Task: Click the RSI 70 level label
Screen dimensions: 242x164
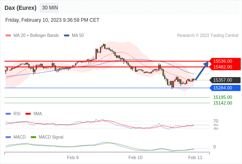Action: 216,121
